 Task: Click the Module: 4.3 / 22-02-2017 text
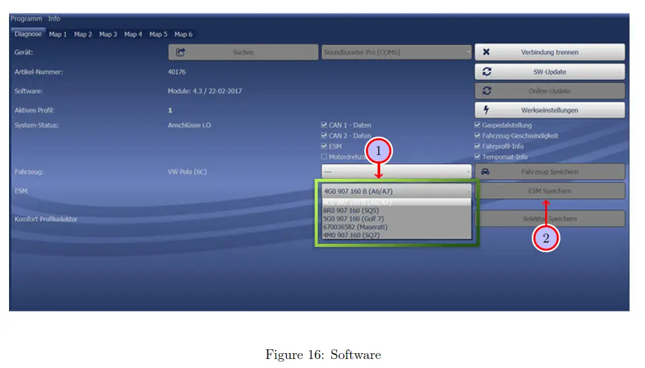click(205, 91)
